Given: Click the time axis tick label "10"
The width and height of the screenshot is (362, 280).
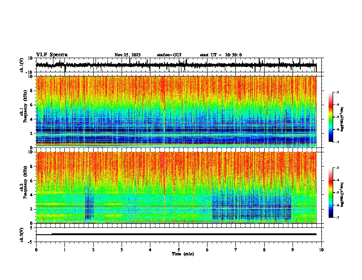Looking at the screenshot, I should click(321, 250).
